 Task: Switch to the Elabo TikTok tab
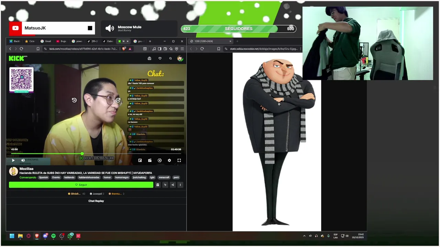pyautogui.click(x=108, y=41)
